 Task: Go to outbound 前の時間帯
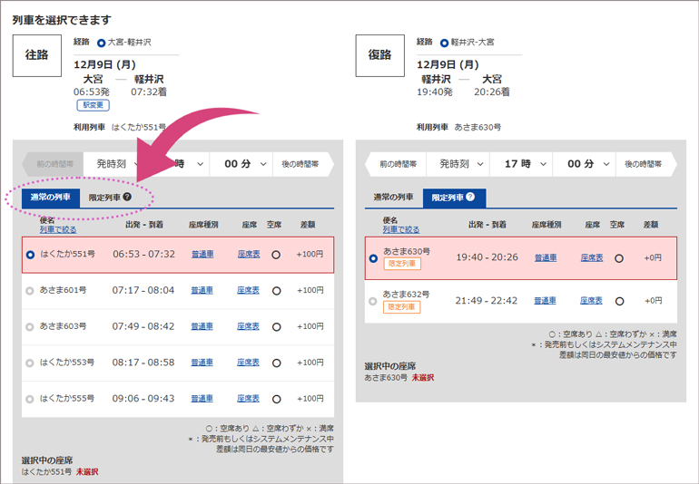[53, 164]
